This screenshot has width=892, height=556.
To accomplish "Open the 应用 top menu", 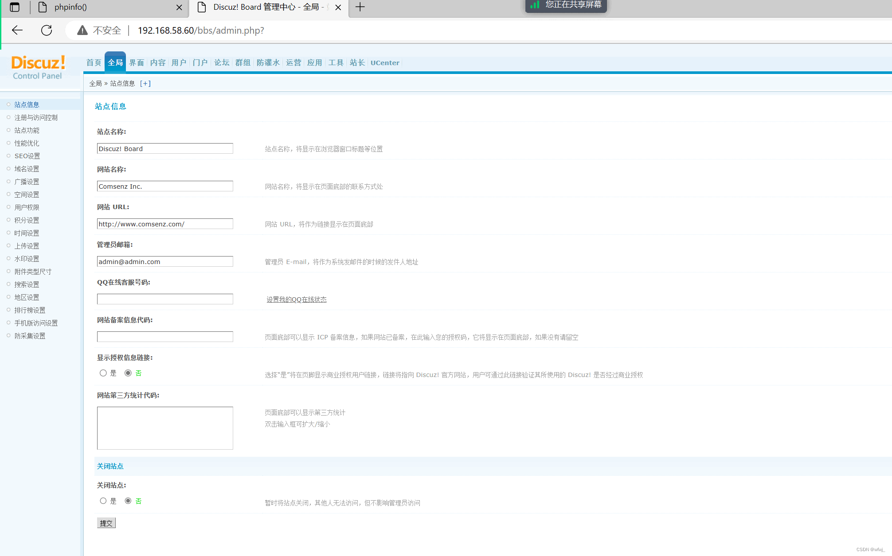I will [315, 62].
